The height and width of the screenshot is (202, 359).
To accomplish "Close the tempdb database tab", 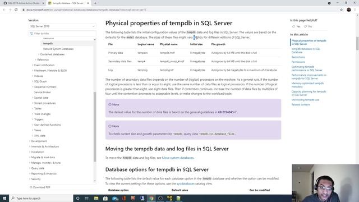I will coord(88,3).
